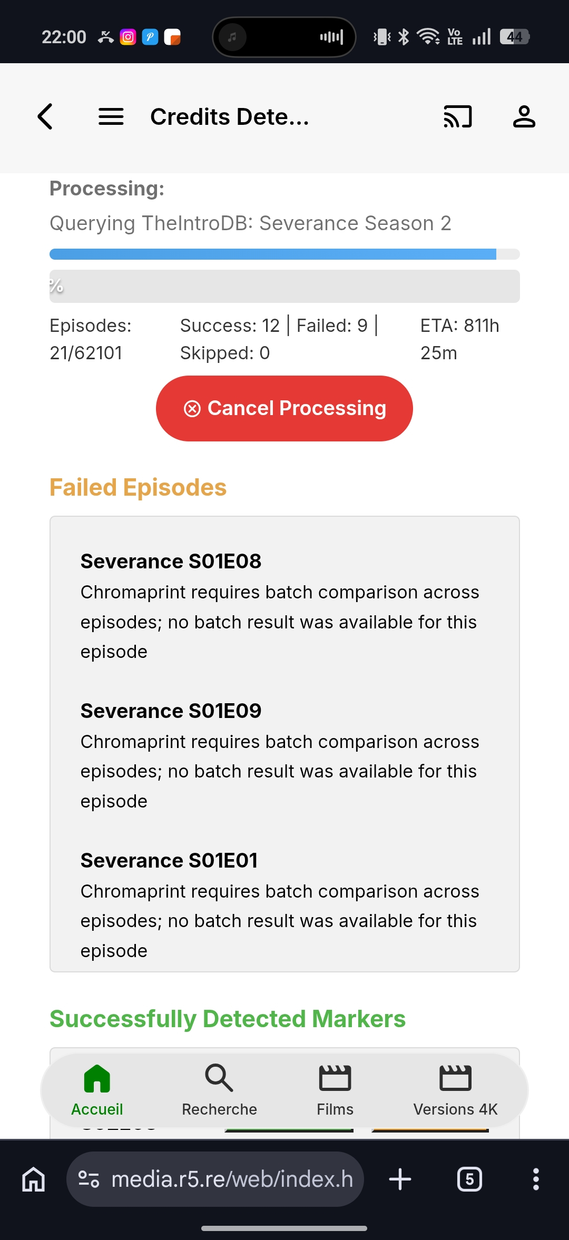Select Severance S01E08 failed entry
Viewport: 569px width, 1240px height.
(284, 606)
